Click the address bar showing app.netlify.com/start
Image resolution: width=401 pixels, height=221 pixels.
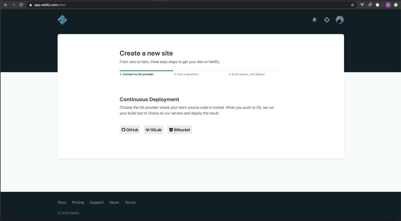[x=191, y=5]
